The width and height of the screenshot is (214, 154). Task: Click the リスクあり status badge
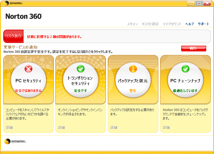pyautogui.click(x=13, y=36)
